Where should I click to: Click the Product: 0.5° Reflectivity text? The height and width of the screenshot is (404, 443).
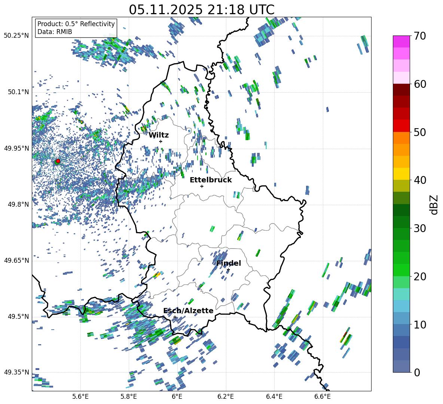(x=76, y=24)
